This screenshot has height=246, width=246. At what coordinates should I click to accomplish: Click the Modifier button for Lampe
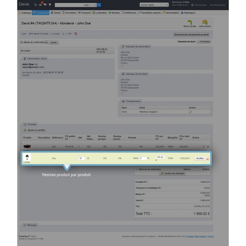(x=200, y=158)
